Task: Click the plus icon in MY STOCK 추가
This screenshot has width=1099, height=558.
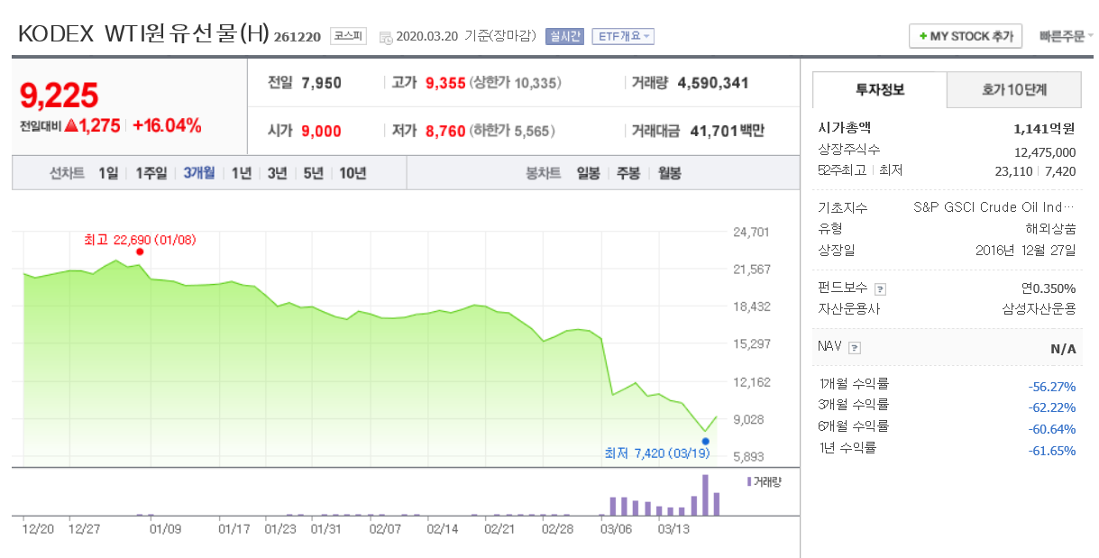Action: (921, 36)
